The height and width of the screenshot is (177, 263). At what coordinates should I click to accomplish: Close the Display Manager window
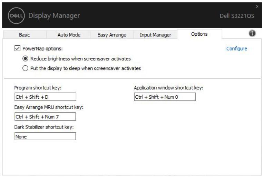point(257,7)
